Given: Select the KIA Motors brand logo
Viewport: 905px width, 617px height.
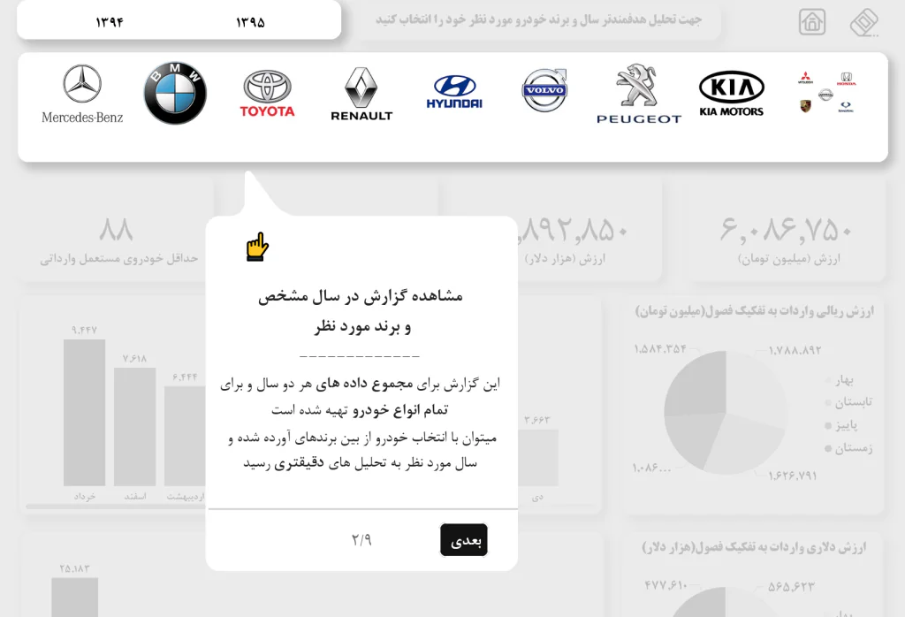Looking at the screenshot, I should [731, 92].
